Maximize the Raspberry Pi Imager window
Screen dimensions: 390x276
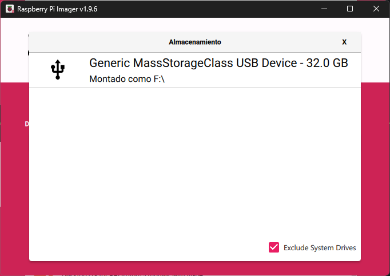point(350,9)
